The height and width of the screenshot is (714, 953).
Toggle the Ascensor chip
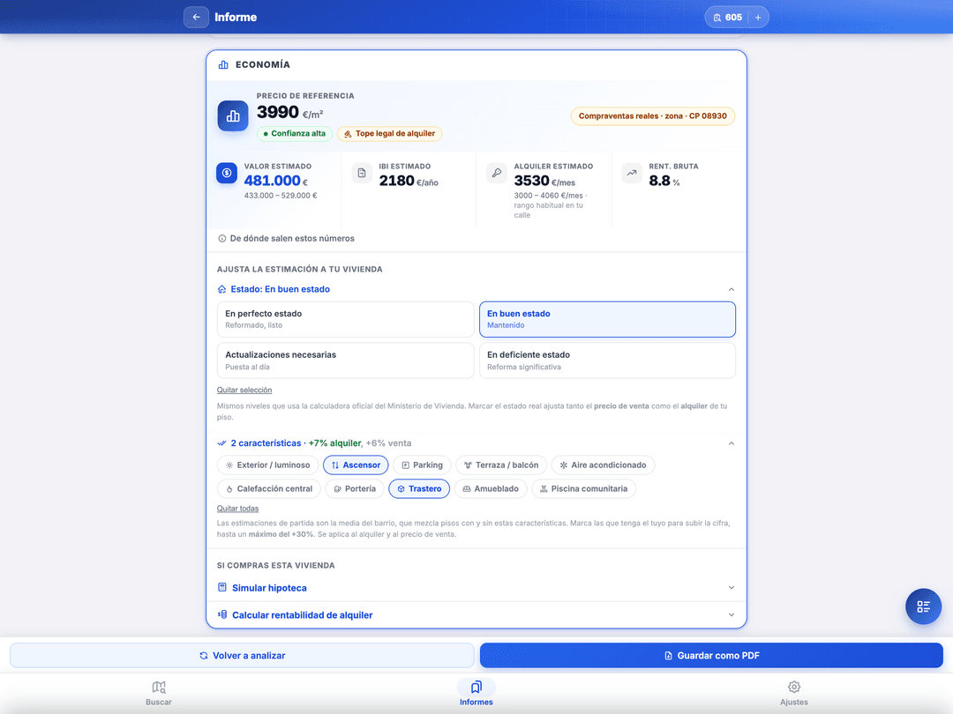click(356, 465)
